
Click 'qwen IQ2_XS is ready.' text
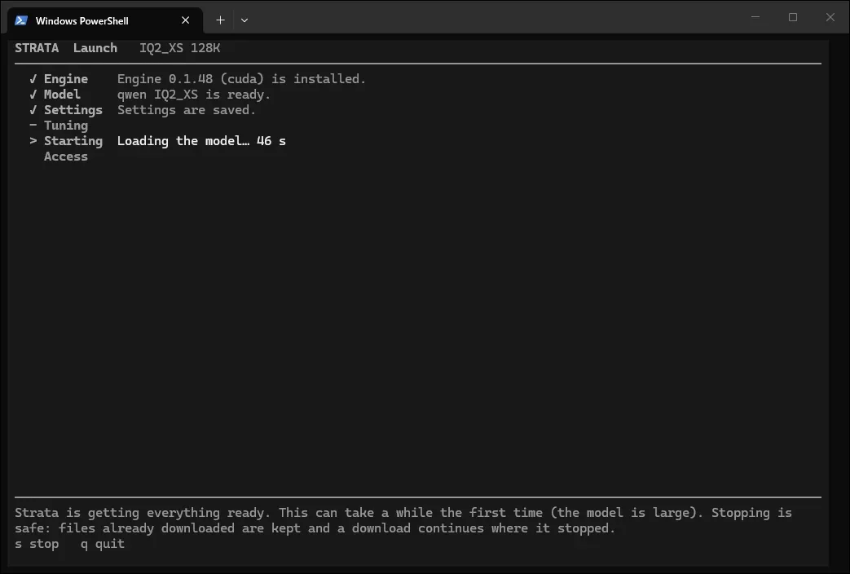tap(193, 95)
